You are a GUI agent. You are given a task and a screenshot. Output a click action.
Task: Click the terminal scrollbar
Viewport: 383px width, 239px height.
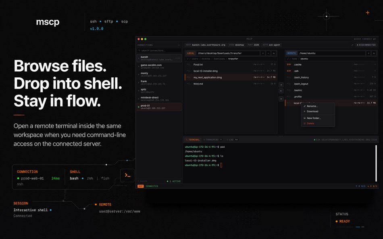376,163
